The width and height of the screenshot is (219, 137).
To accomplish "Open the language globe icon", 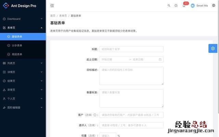I will (x=214, y=5).
